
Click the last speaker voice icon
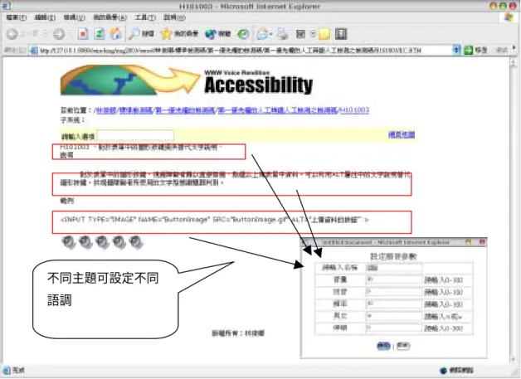pyautogui.click(x=136, y=242)
